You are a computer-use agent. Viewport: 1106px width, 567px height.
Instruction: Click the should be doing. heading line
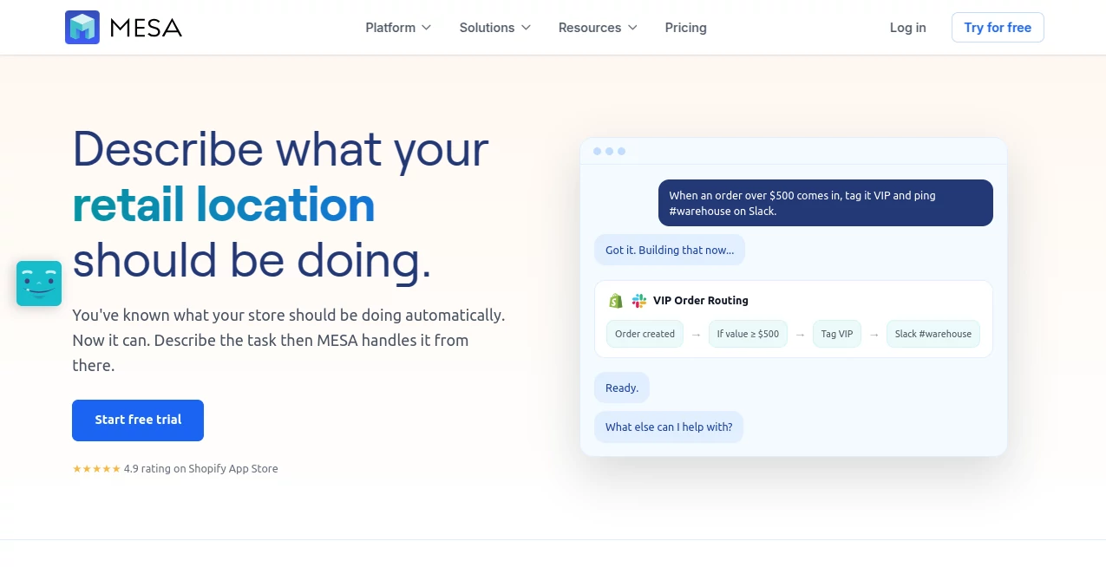pyautogui.click(x=252, y=260)
